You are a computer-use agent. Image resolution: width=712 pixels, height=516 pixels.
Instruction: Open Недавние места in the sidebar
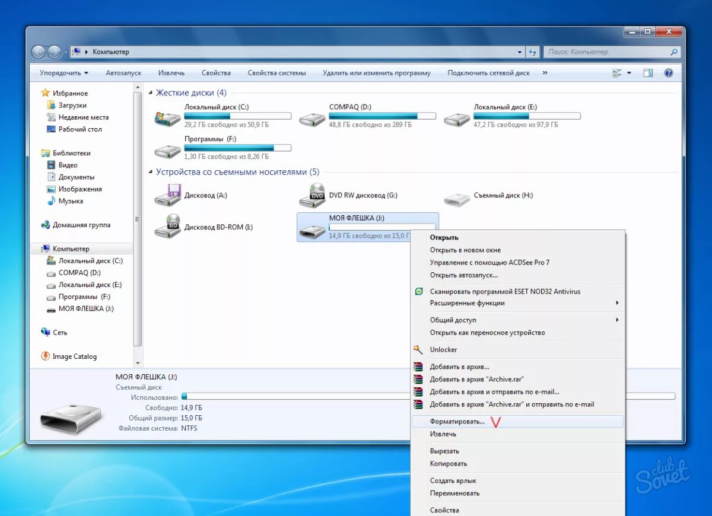pyautogui.click(x=84, y=117)
